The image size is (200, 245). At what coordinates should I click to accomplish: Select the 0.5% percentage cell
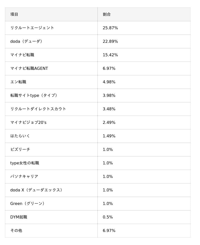108,217
